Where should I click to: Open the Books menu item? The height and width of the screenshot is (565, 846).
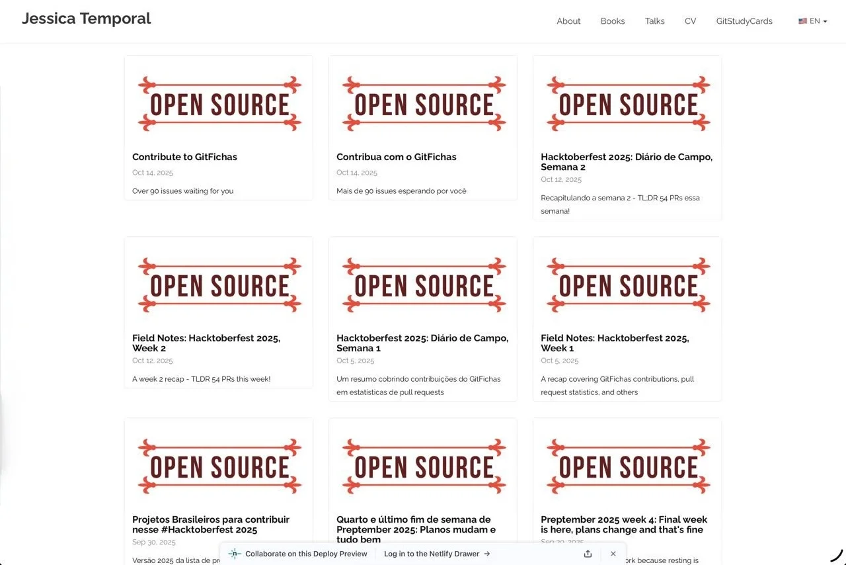coord(612,21)
